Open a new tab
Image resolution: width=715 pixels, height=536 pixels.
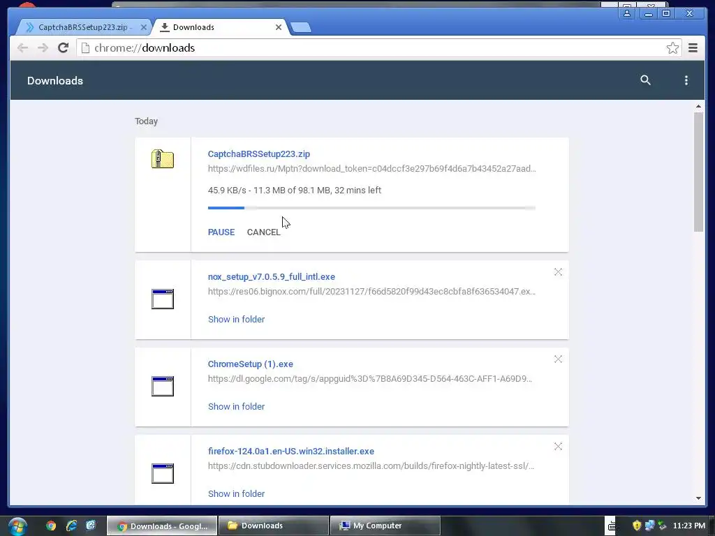(x=301, y=27)
